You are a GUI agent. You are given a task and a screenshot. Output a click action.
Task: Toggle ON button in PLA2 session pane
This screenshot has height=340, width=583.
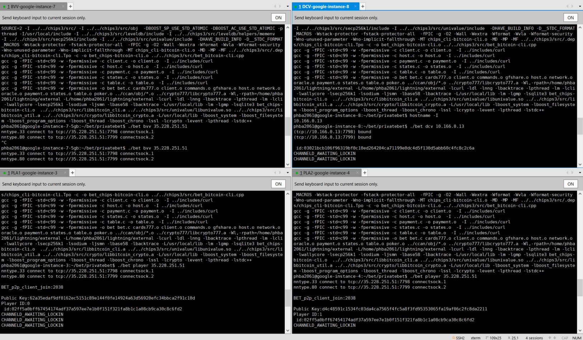click(570, 184)
